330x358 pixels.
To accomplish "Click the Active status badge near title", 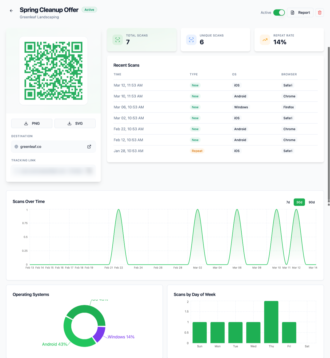I will pyautogui.click(x=89, y=10).
